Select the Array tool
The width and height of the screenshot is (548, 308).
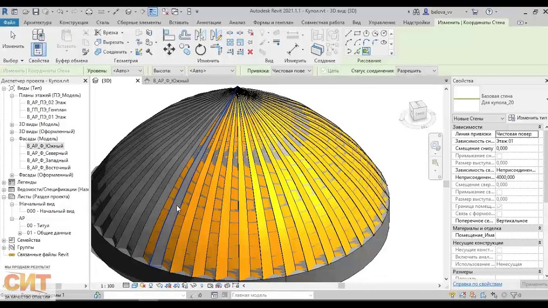point(230,42)
